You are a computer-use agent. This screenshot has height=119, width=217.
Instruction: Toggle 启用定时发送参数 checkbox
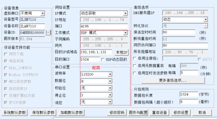[x=135, y=73]
